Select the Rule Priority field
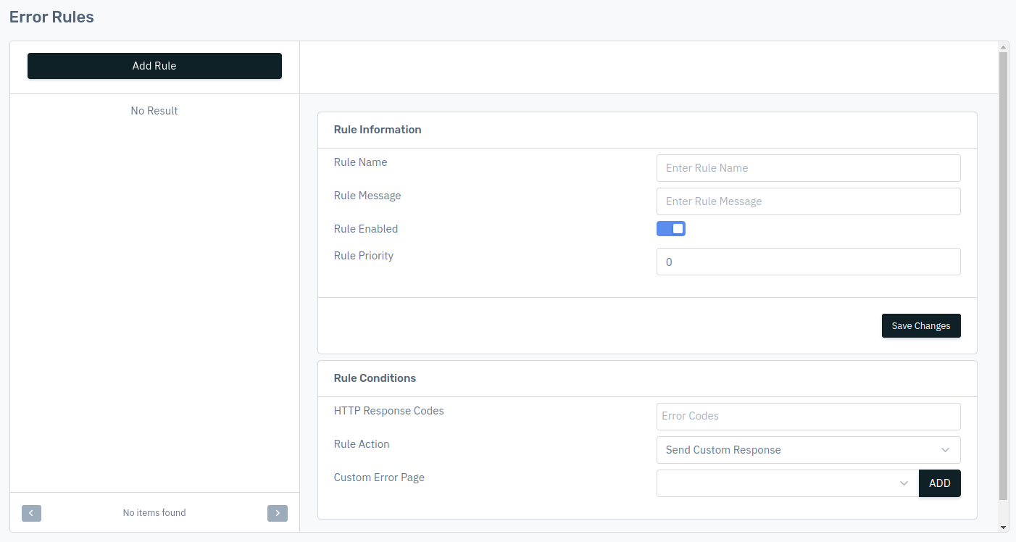The width and height of the screenshot is (1016, 542). coord(809,262)
